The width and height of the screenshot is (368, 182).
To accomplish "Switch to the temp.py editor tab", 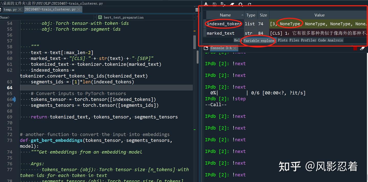I will coord(10,9).
